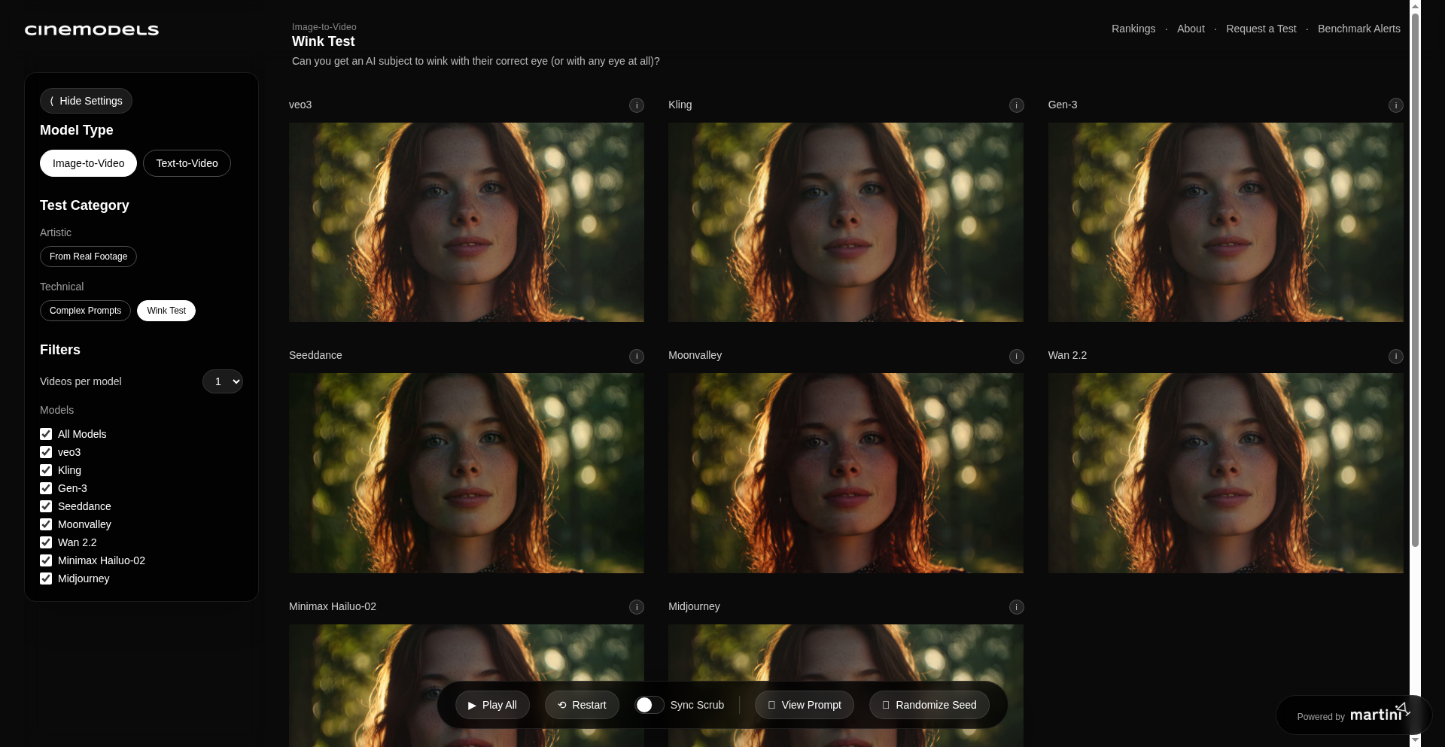Click the "Test Category" heading
Image resolution: width=1445 pixels, height=747 pixels.
point(84,205)
